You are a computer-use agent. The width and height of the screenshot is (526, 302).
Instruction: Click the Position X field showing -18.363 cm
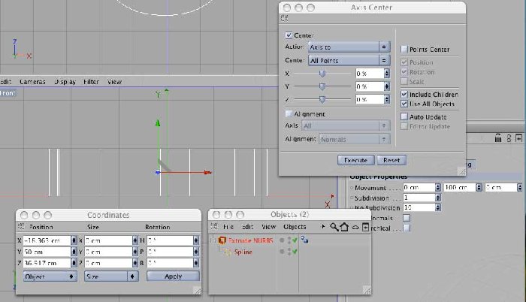pos(47,240)
